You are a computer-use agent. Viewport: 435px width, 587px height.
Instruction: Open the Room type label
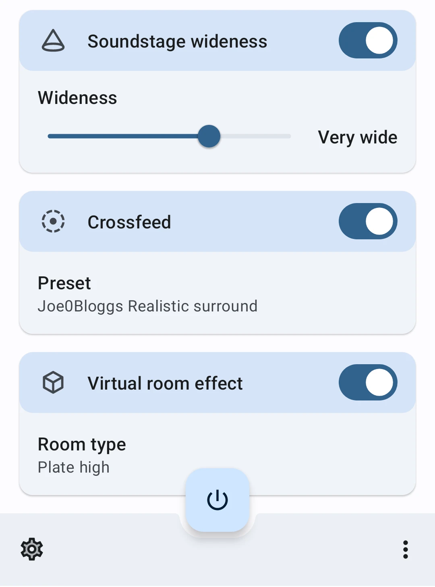82,444
